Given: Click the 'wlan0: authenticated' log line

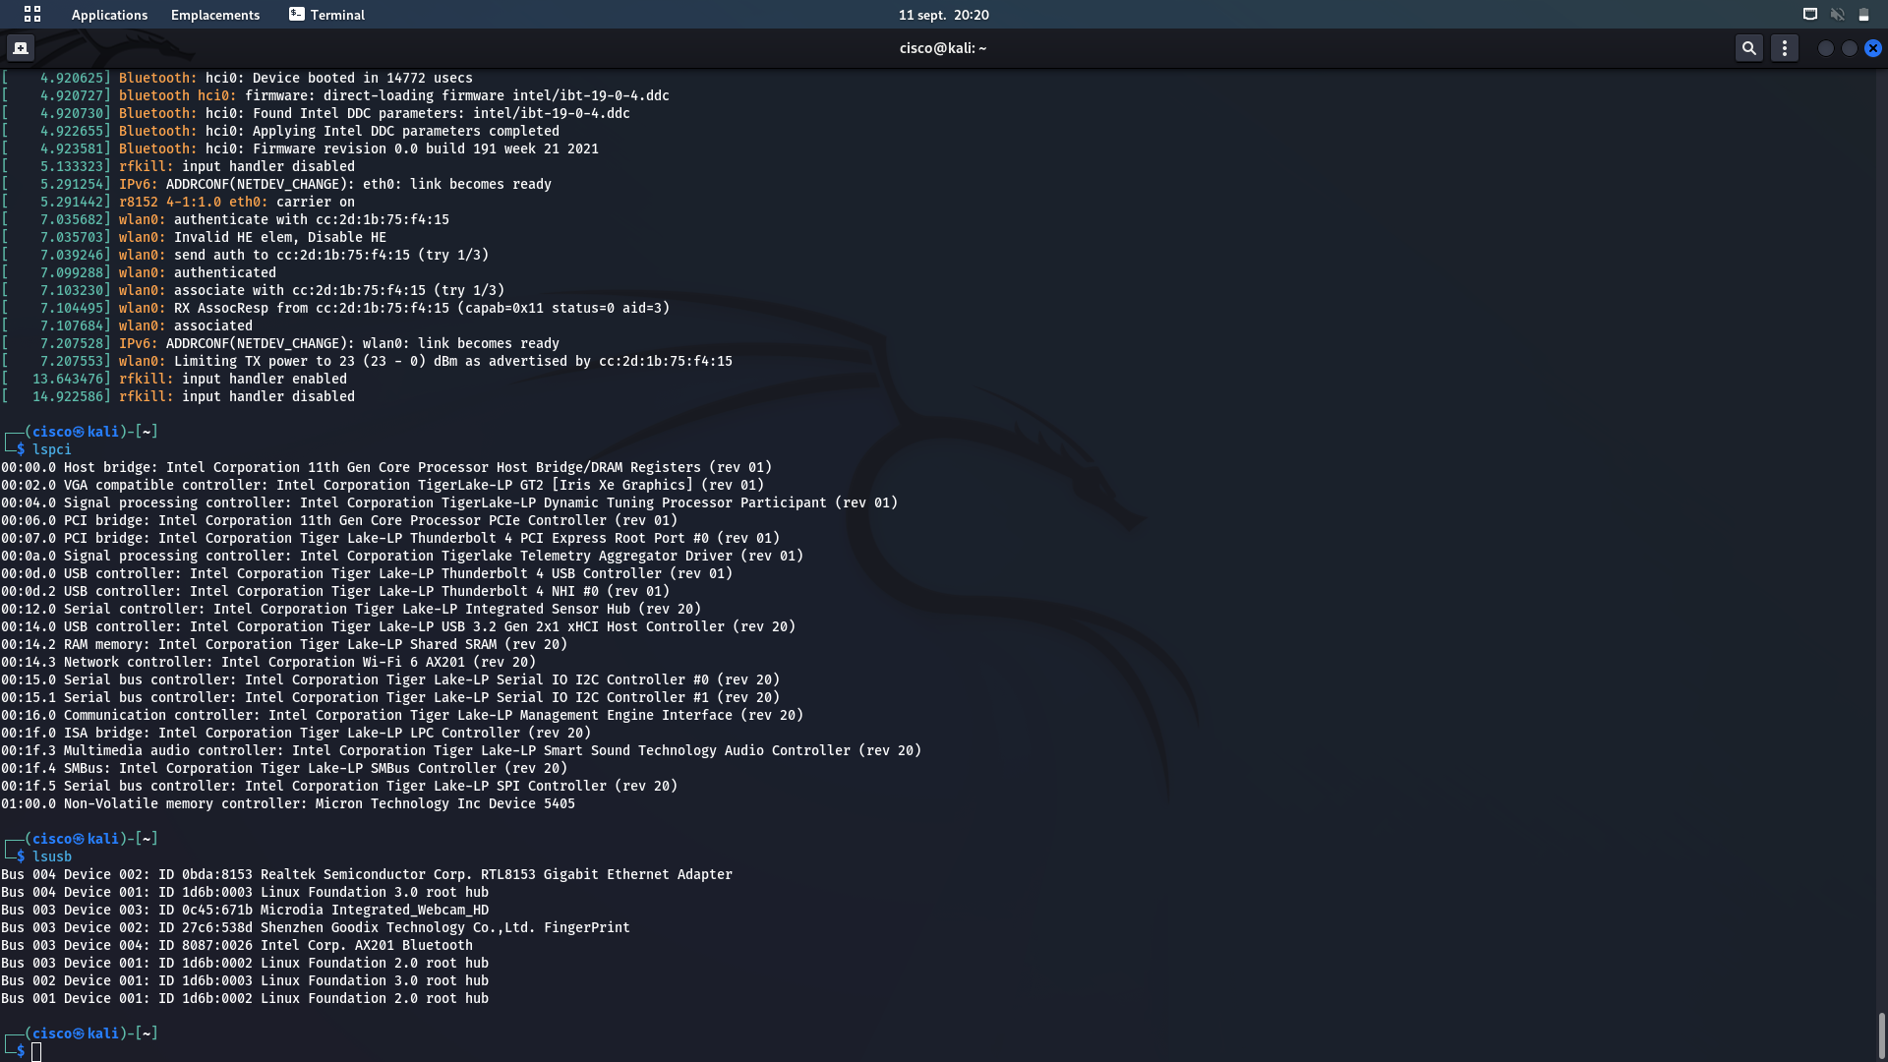Looking at the screenshot, I should pyautogui.click(x=139, y=272).
